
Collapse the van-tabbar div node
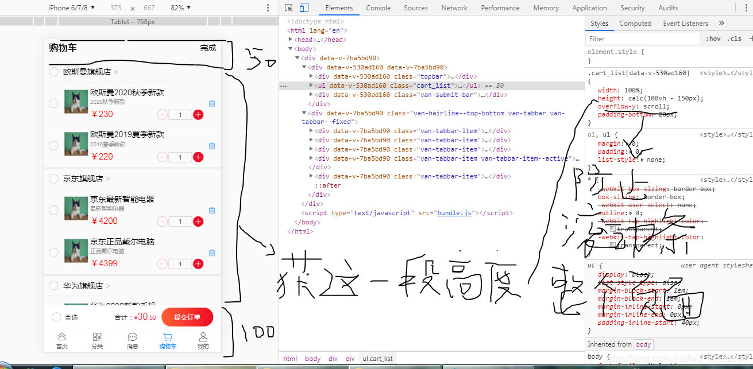pos(304,113)
